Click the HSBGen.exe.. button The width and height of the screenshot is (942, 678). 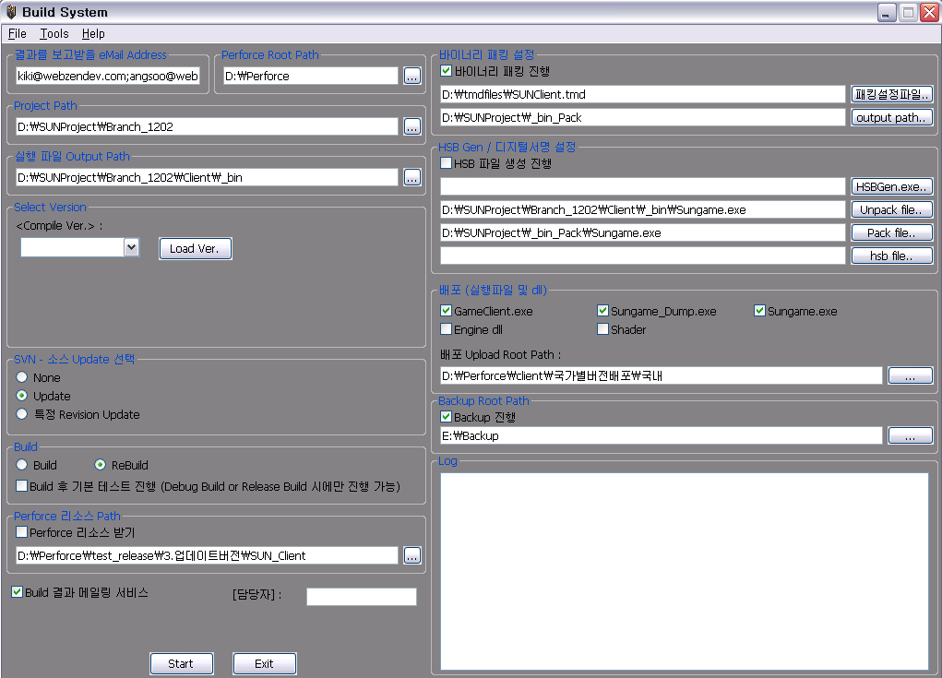click(x=892, y=186)
